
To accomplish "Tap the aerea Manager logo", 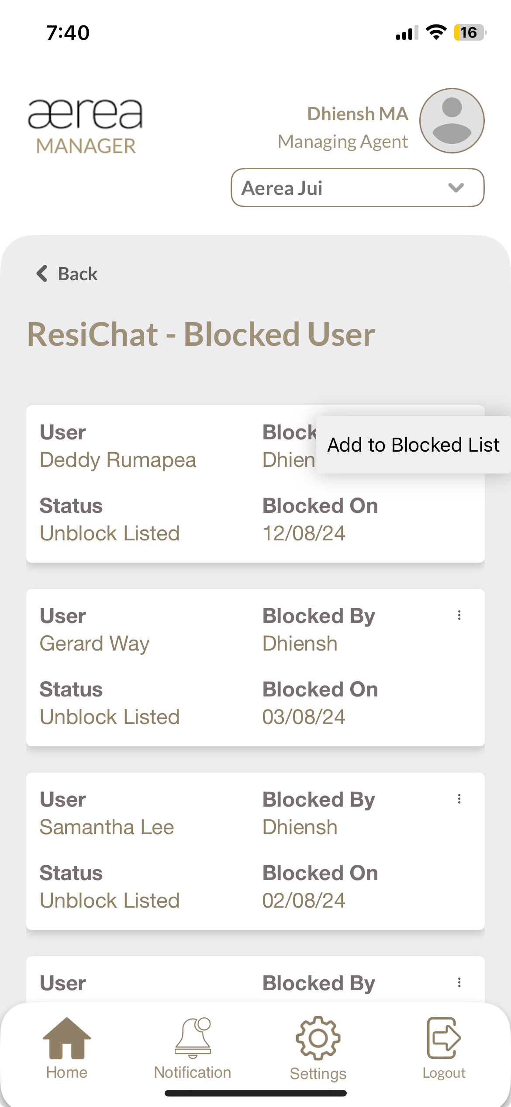I will [86, 126].
